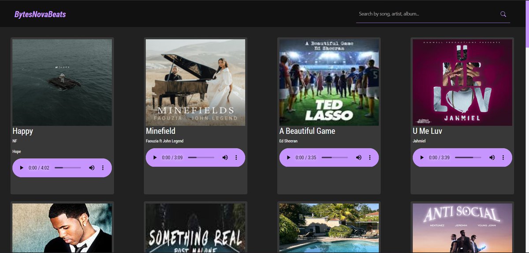Select the album name Hope
This screenshot has width=529, height=253.
pyautogui.click(x=17, y=151)
